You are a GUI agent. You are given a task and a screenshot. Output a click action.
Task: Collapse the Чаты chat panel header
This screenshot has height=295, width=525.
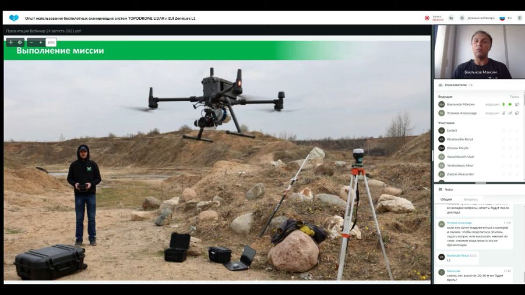[x=449, y=189]
